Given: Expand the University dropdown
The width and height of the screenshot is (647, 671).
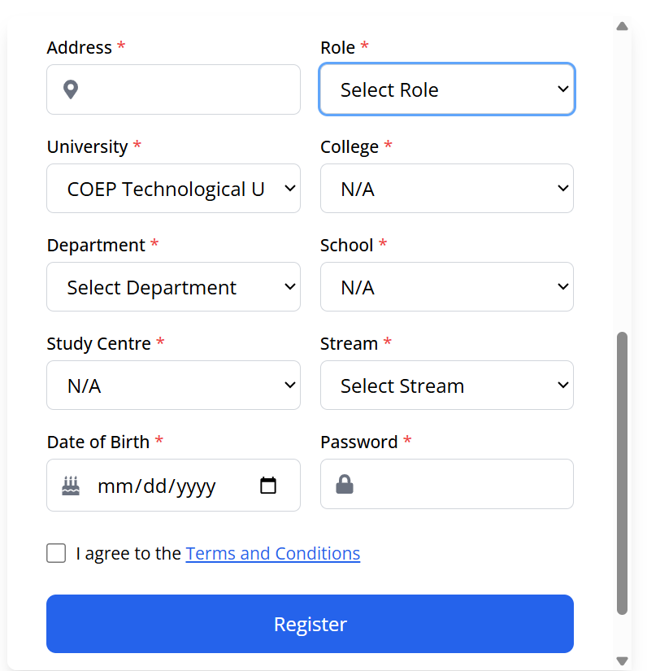Looking at the screenshot, I should coord(173,189).
